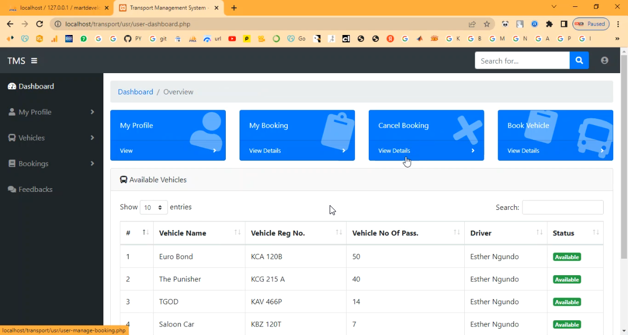Open the user account avatar icon
Screen dimensions: 628x335
click(604, 60)
